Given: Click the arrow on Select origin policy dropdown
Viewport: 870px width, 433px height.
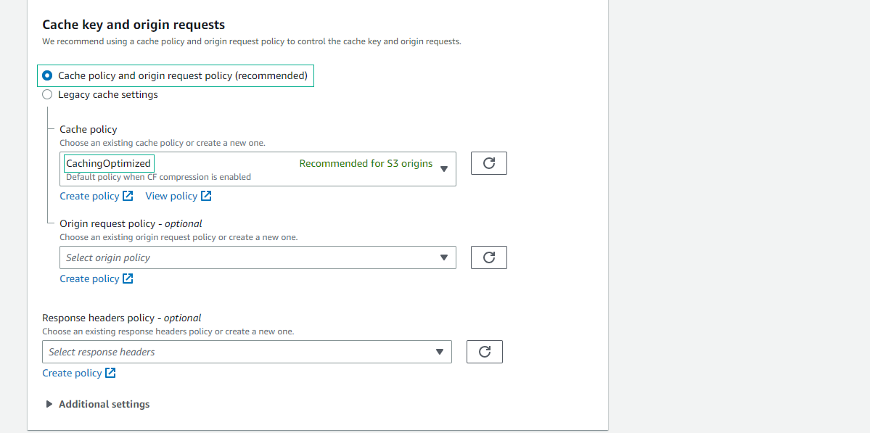Looking at the screenshot, I should point(444,257).
